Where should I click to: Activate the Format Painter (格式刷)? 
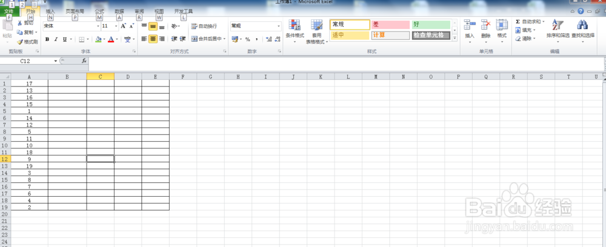tap(27, 42)
